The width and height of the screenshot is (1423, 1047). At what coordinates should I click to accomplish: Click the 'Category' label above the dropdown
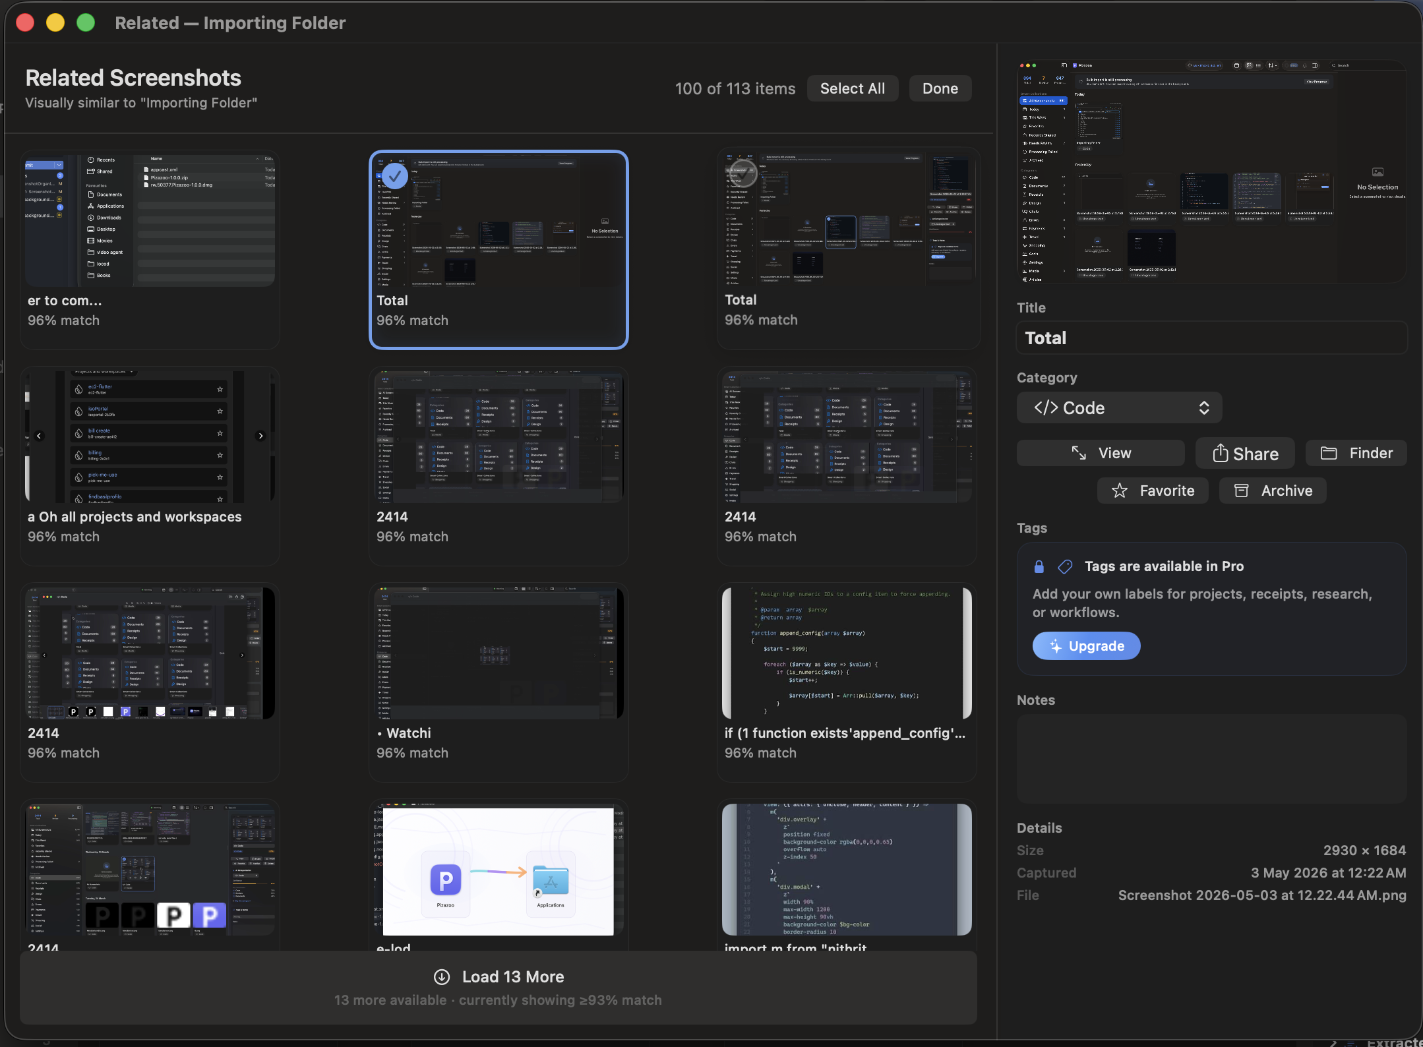coord(1046,378)
